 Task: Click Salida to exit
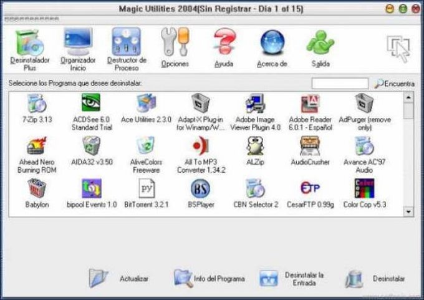click(320, 48)
